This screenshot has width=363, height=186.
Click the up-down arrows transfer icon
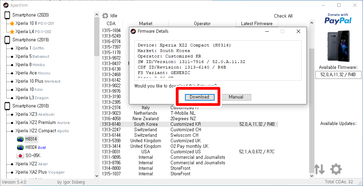(x=320, y=169)
